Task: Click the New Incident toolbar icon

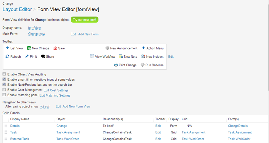Action: pos(143,57)
